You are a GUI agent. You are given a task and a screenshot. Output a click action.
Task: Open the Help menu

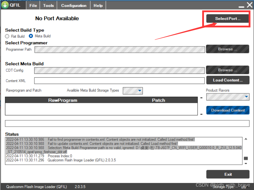[98, 6]
